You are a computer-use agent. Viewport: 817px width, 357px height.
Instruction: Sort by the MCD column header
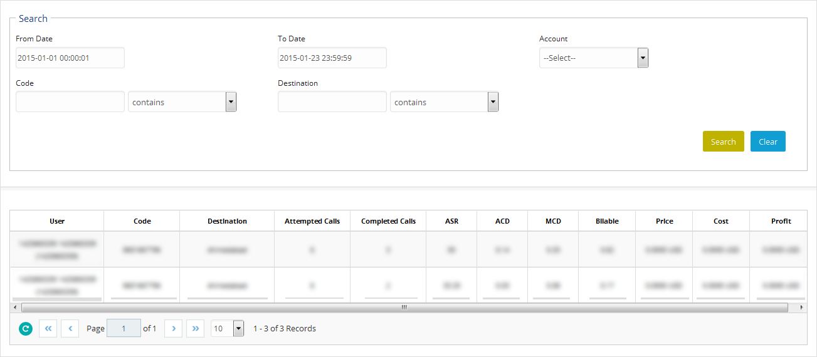(553, 221)
